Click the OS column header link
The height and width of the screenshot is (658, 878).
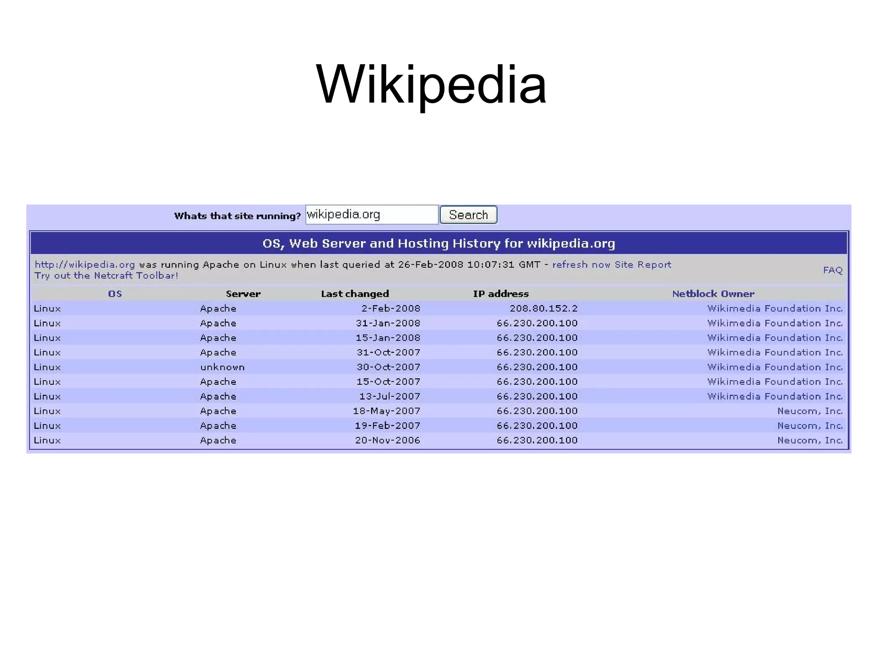click(x=115, y=294)
